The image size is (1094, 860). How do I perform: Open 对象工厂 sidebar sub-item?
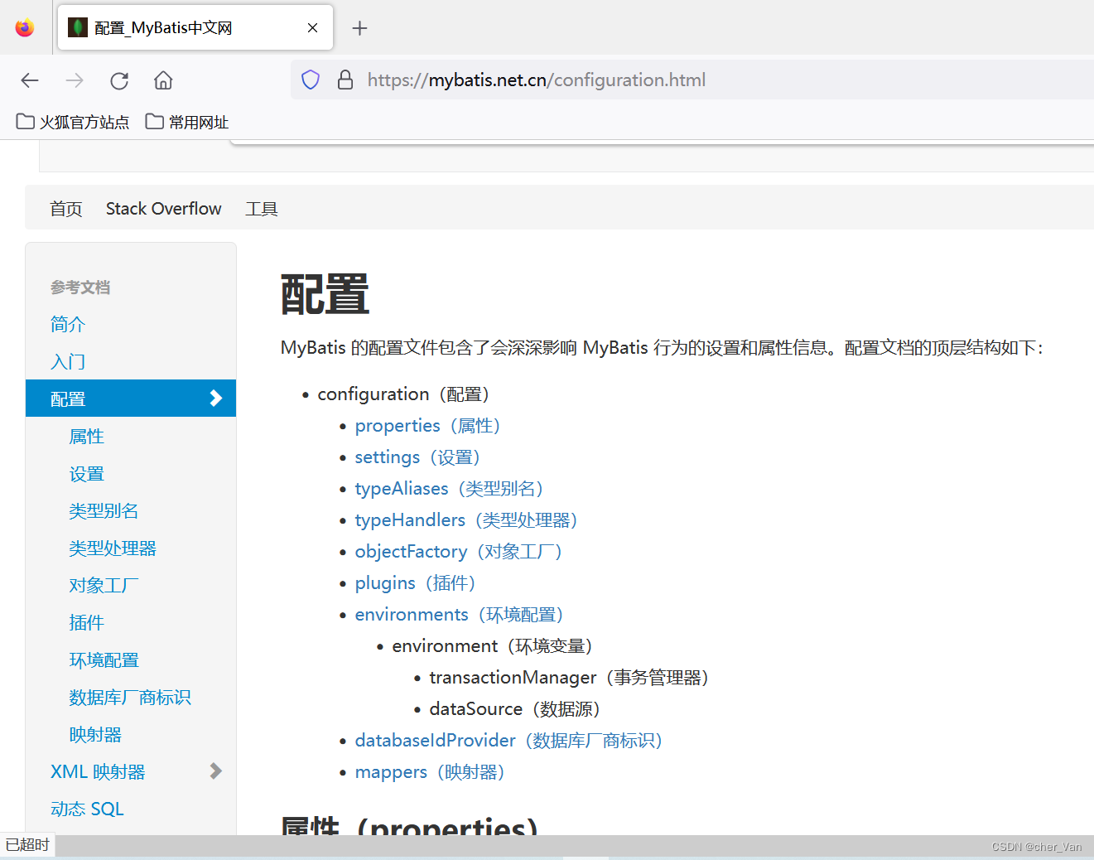click(x=104, y=585)
